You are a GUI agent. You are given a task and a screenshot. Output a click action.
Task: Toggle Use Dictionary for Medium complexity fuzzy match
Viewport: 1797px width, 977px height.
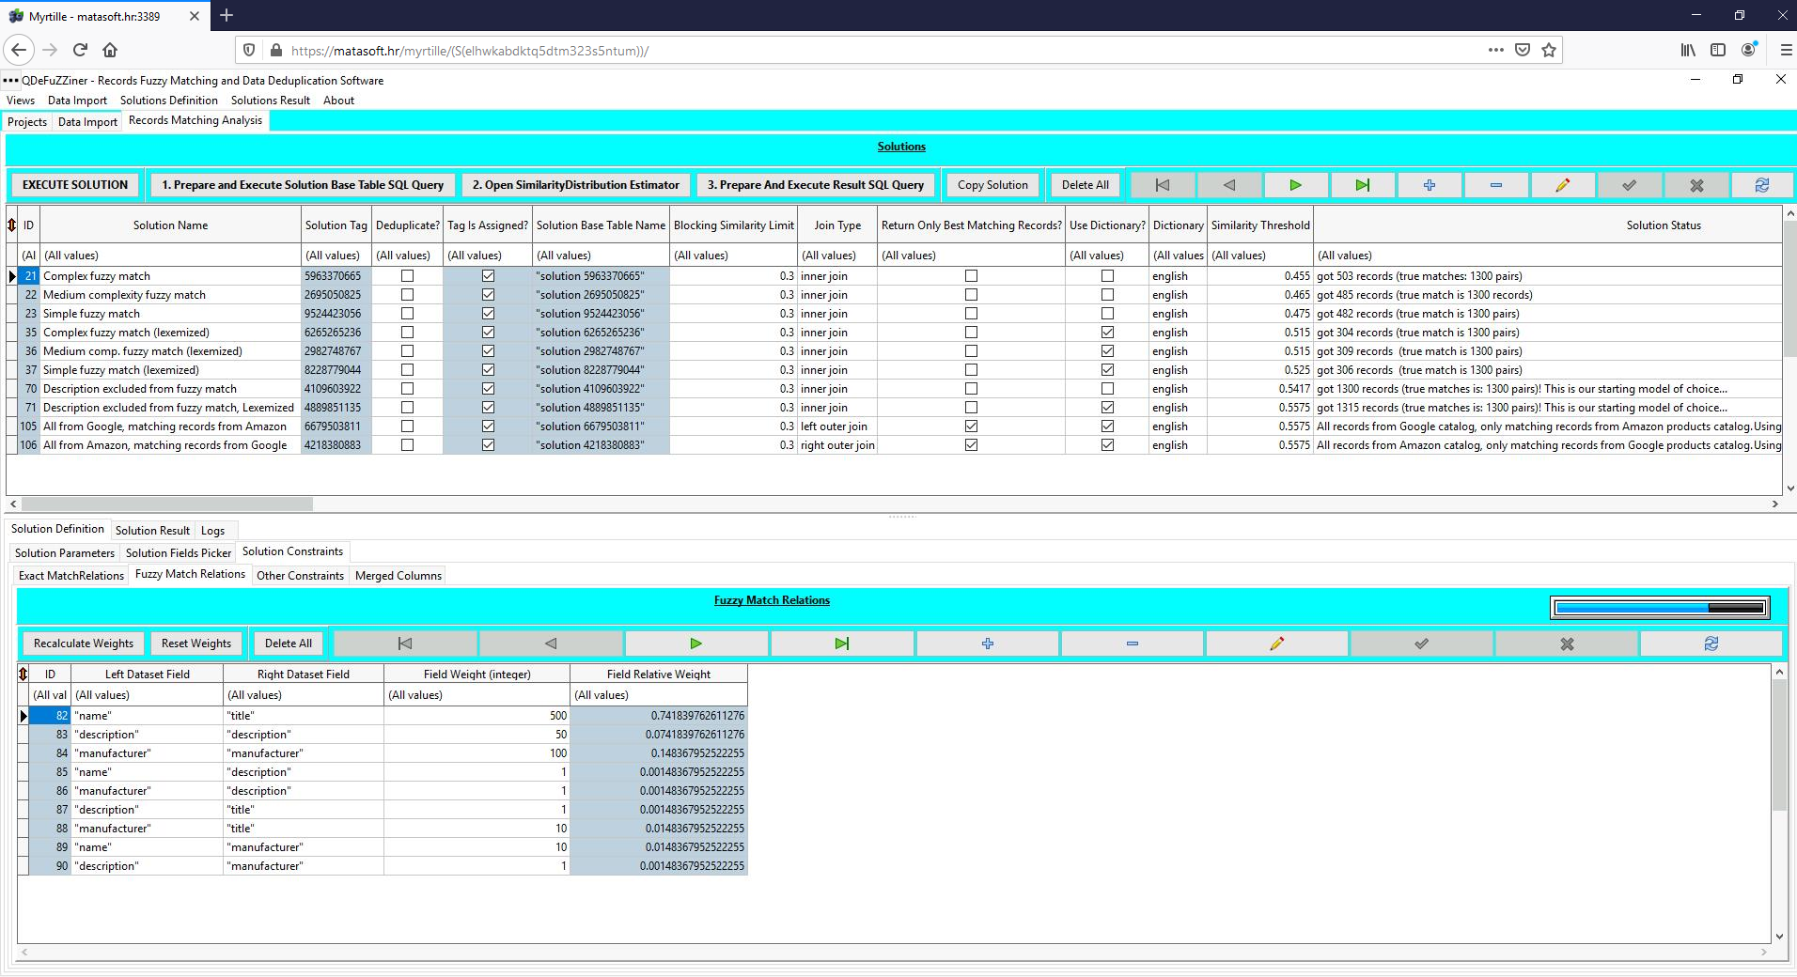tap(1107, 295)
